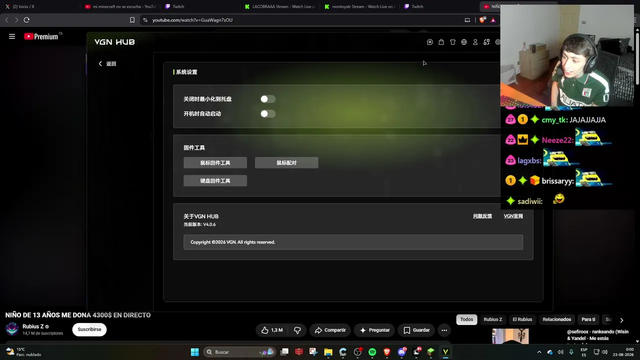Select the Todos filter chip
This screenshot has width=640, height=360.
pyautogui.click(x=466, y=319)
